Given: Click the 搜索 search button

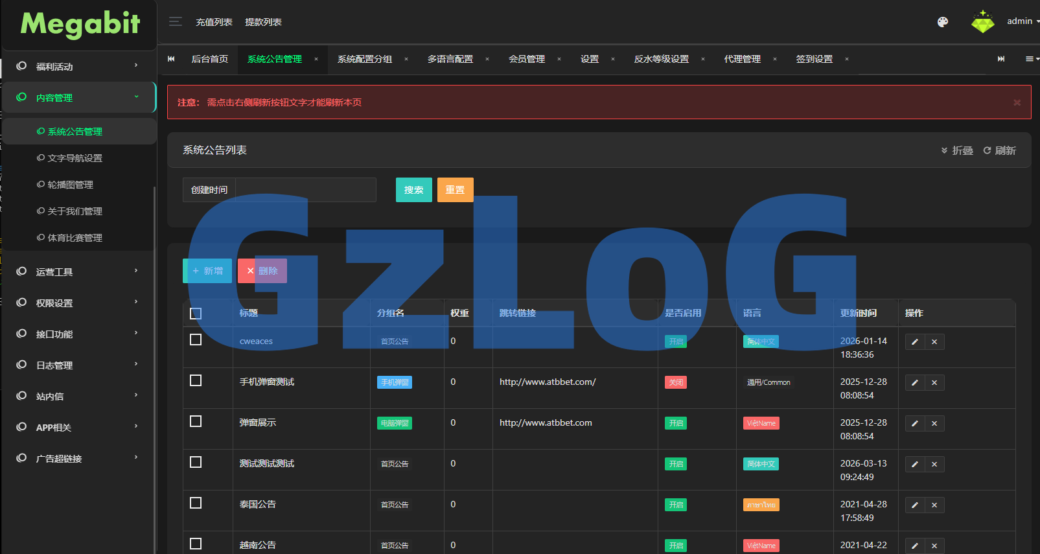Looking at the screenshot, I should click(x=413, y=190).
